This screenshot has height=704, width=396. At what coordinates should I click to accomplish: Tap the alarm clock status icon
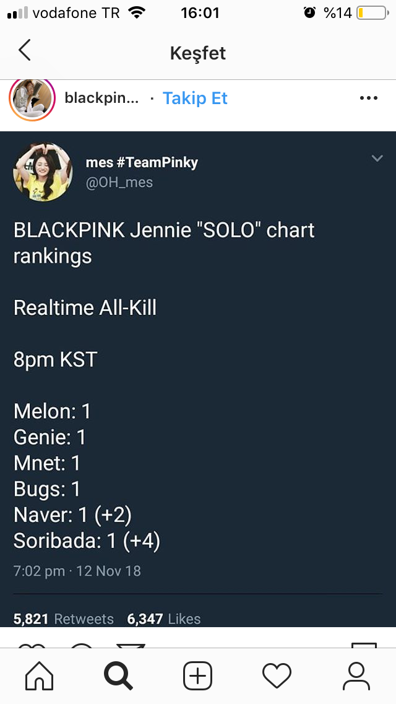click(310, 13)
